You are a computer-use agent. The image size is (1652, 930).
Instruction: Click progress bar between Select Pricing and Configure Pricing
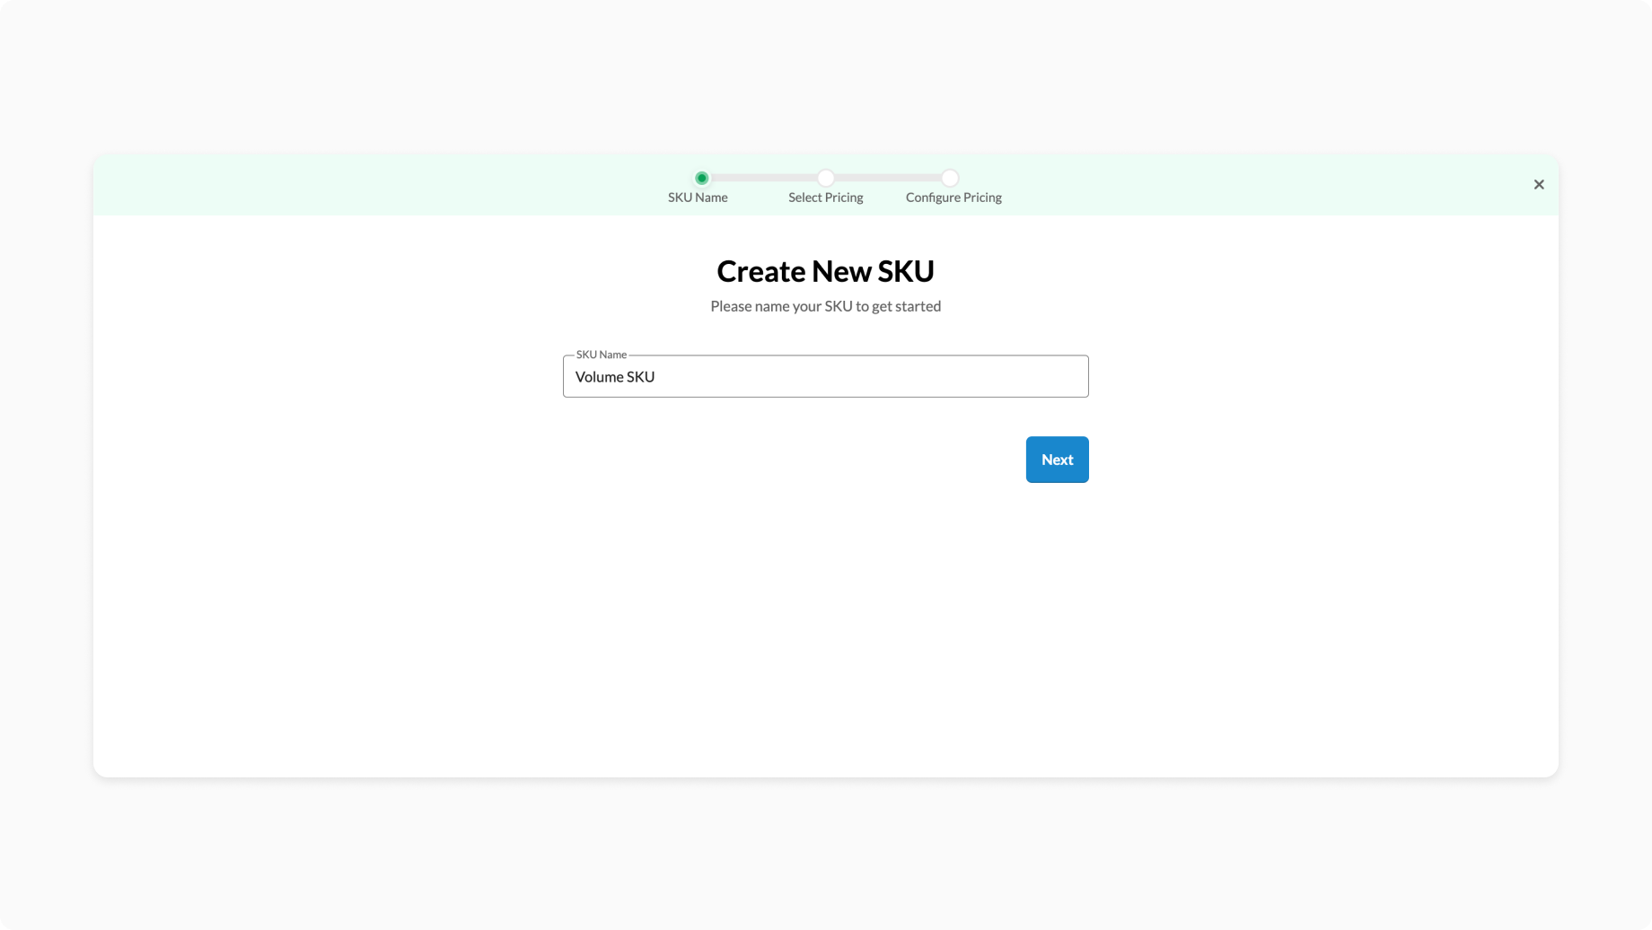pos(887,178)
